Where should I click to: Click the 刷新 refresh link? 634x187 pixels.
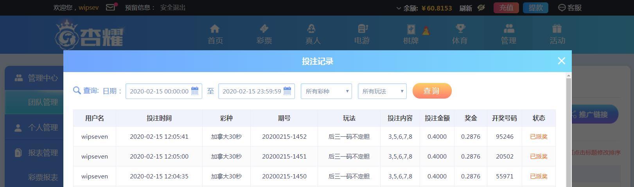(x=465, y=8)
